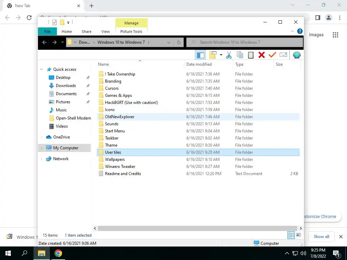The width and height of the screenshot is (347, 260).
Task: Click the Paste clipboard icon
Action: (251, 55)
